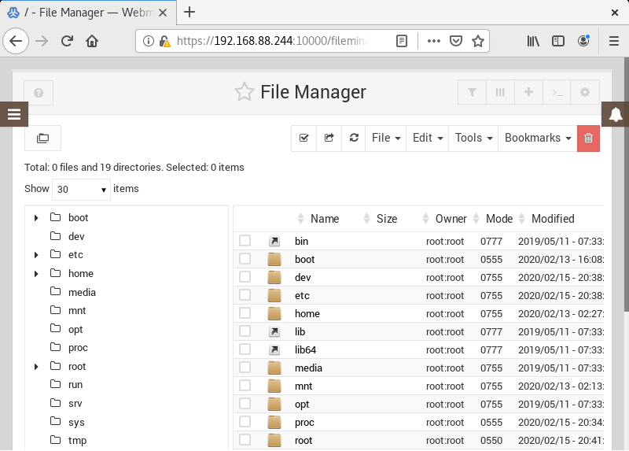Open the Webmin navigation hamburger menu
The image size is (629, 451).
point(14,114)
